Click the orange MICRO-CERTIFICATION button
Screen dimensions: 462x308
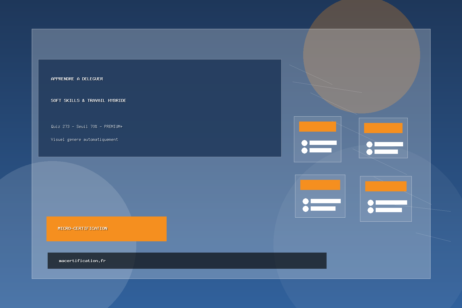[106, 229]
